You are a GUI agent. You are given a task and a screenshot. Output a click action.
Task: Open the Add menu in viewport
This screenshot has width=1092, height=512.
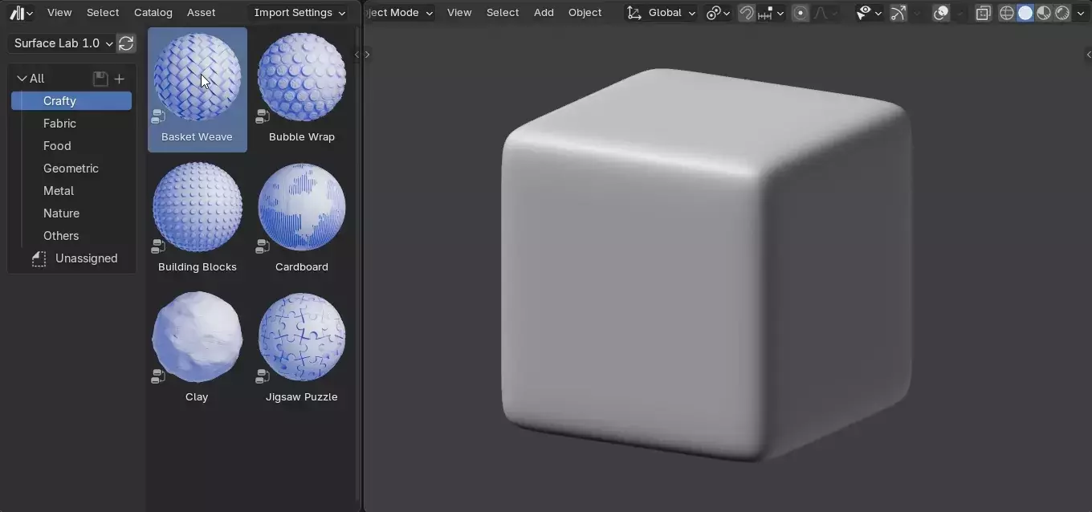point(544,13)
